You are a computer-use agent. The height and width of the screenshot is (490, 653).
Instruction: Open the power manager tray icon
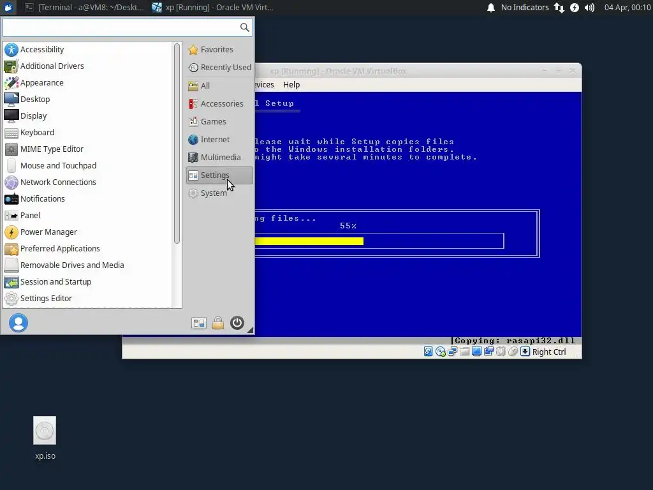tap(575, 8)
